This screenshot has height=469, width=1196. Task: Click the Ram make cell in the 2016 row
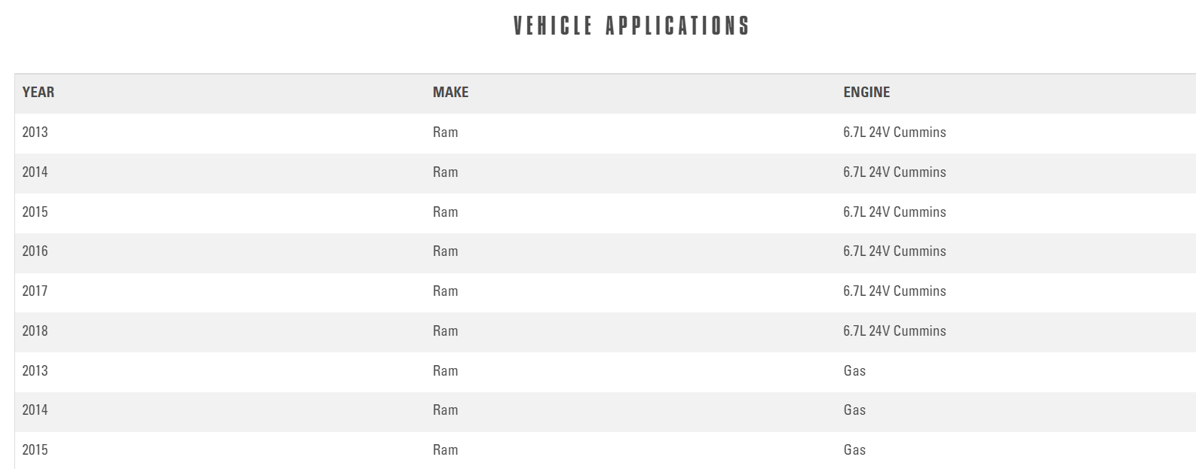445,251
